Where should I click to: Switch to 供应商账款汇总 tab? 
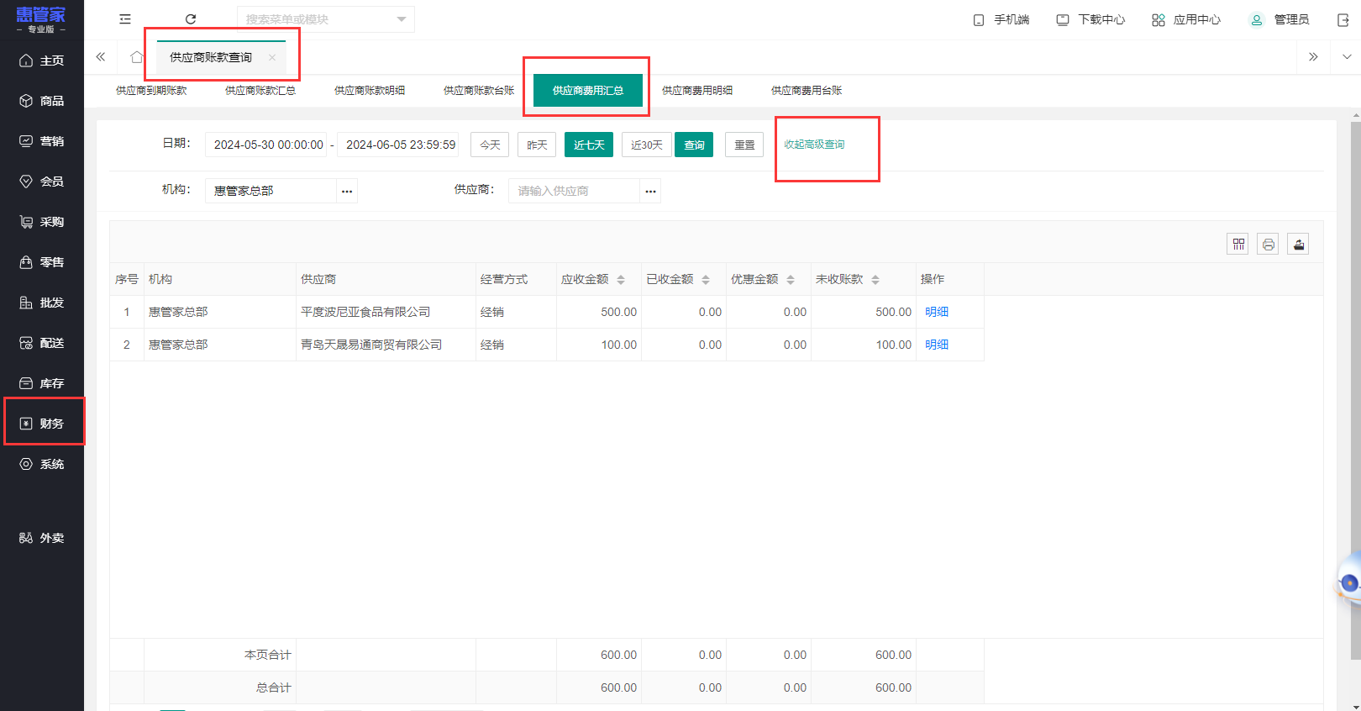pos(260,91)
